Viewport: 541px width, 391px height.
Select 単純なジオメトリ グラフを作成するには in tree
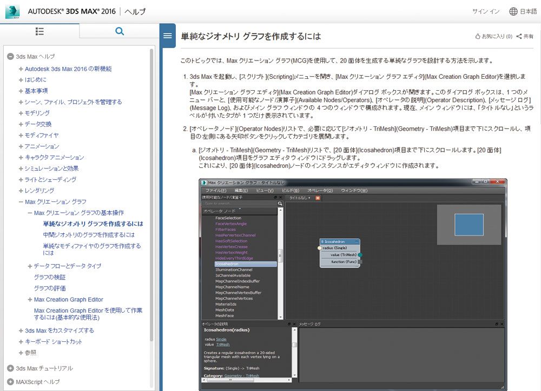93,224
